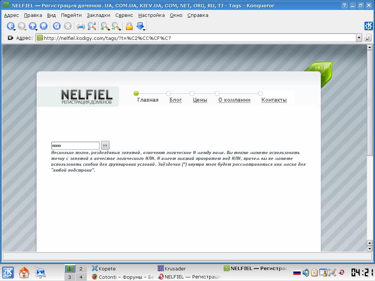Click the padlock security icon
This screenshot has height=281, width=375.
pos(129,26)
